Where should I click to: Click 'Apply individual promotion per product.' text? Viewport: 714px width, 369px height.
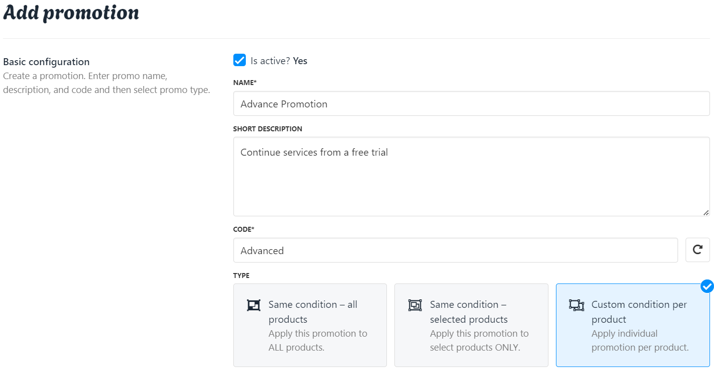click(640, 340)
